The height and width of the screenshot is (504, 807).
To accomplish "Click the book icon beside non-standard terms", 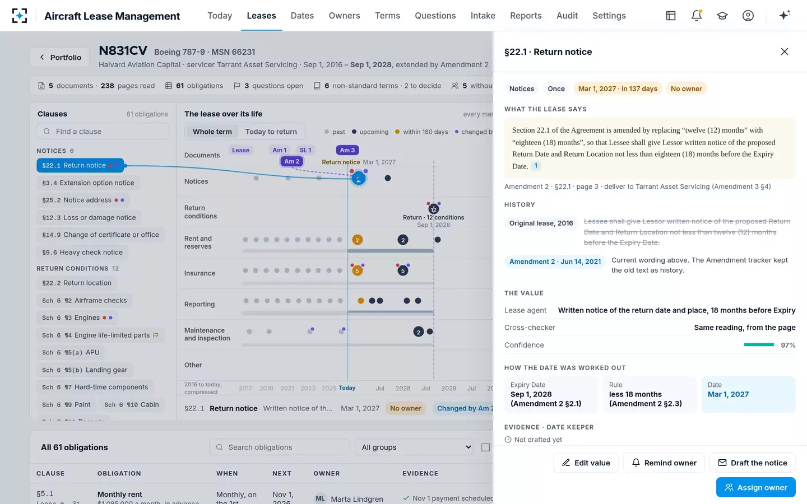I will (317, 86).
